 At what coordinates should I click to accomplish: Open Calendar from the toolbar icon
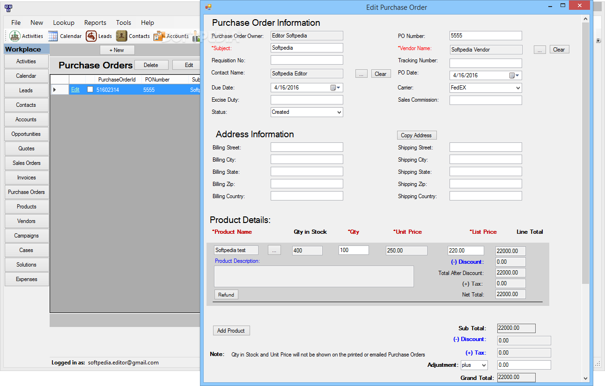pos(53,36)
